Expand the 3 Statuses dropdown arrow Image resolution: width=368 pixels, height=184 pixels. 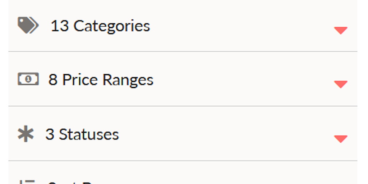340,139
